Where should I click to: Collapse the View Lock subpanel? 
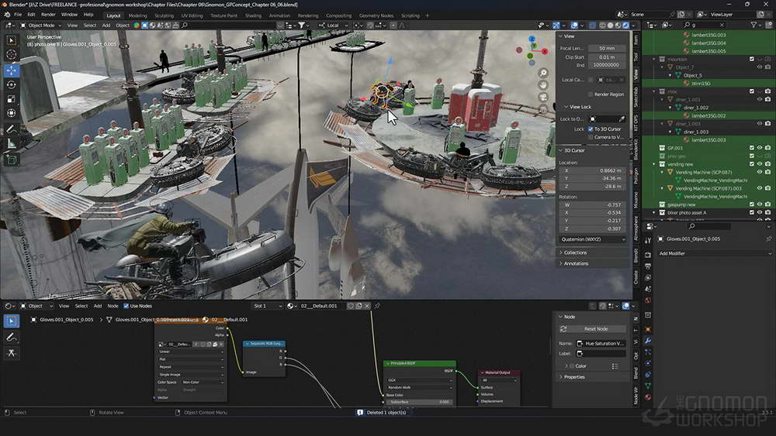click(x=580, y=107)
